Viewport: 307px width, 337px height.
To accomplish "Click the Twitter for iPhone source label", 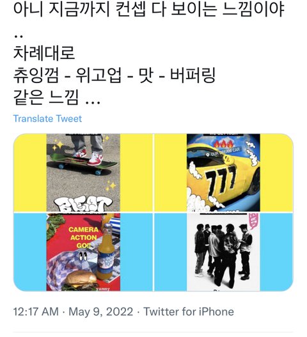I will (x=189, y=311).
